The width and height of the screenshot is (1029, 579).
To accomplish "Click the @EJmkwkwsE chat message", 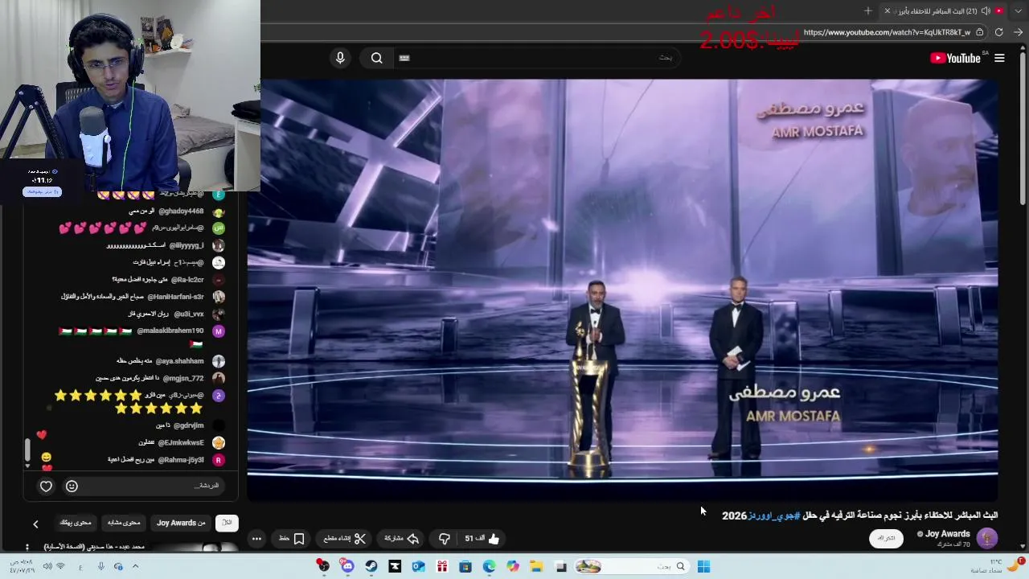I will pyautogui.click(x=170, y=442).
